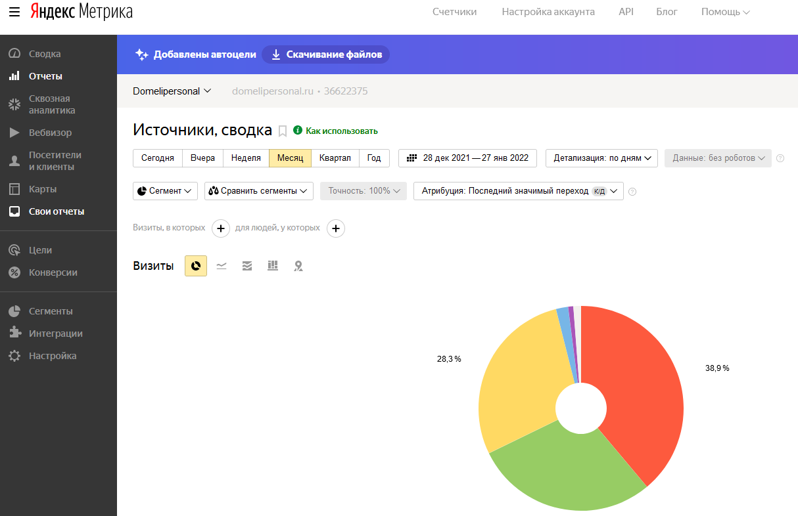Bookmark the Источники, сводка report
The image size is (798, 516).
pos(283,131)
